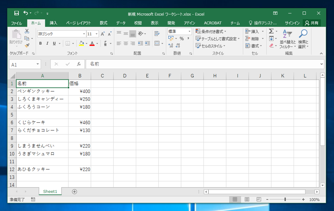
Task: Toggle italic formatting
Action: (47, 43)
